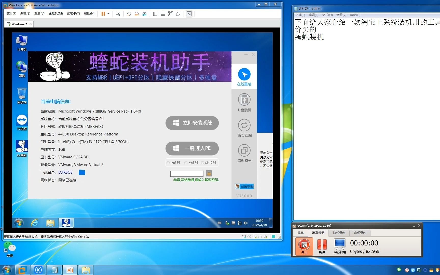Stop recording with oCam 停止 button

tap(304, 246)
